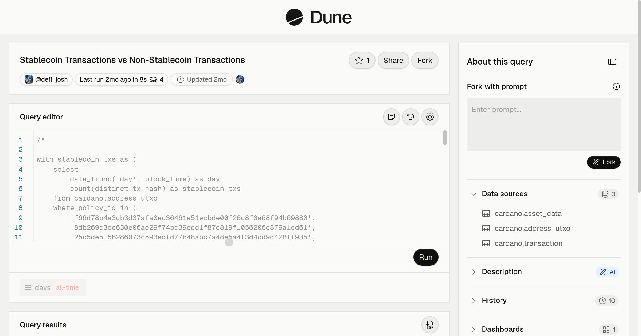Click the History count badge 10
The height and width of the screenshot is (336, 641).
607,301
